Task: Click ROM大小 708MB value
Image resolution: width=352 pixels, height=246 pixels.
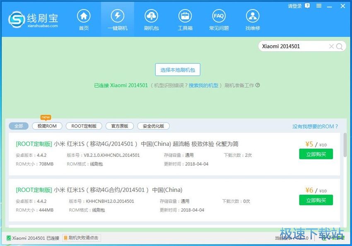Action: coord(46,164)
